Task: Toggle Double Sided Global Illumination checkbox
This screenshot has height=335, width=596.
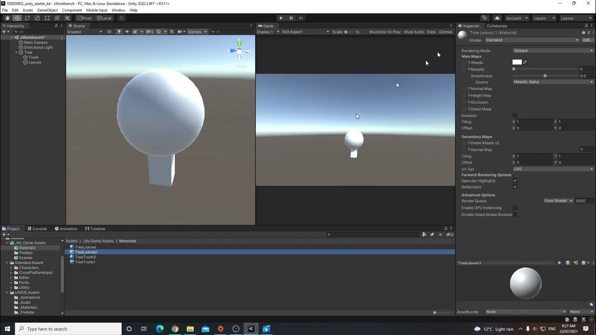Action: (515, 214)
